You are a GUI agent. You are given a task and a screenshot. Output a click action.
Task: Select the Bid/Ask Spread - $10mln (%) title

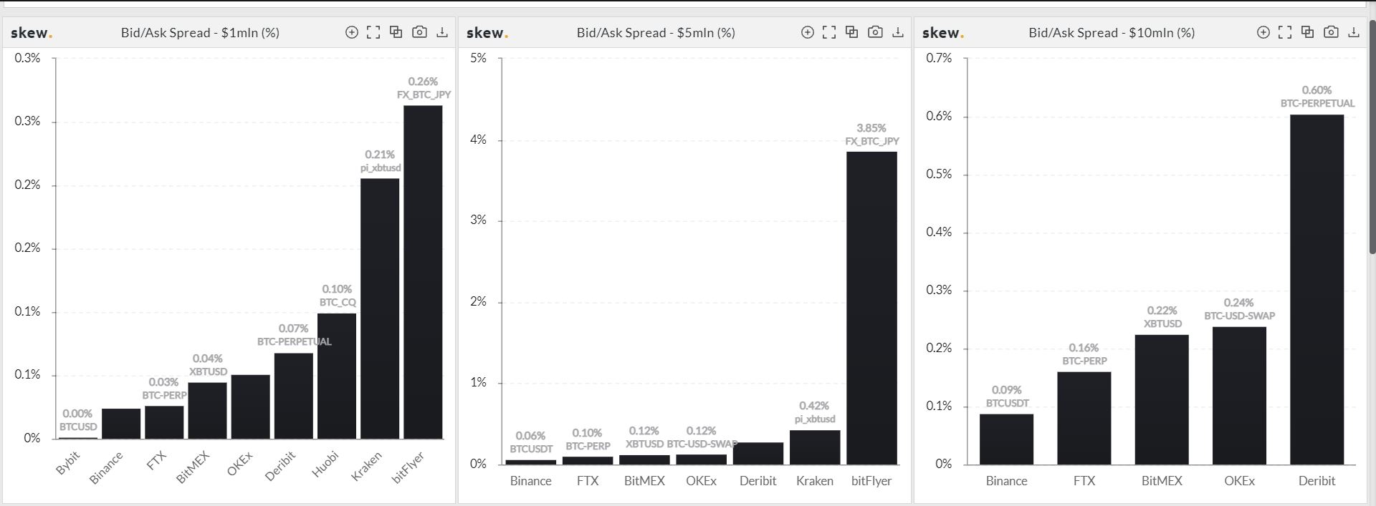(x=1112, y=33)
